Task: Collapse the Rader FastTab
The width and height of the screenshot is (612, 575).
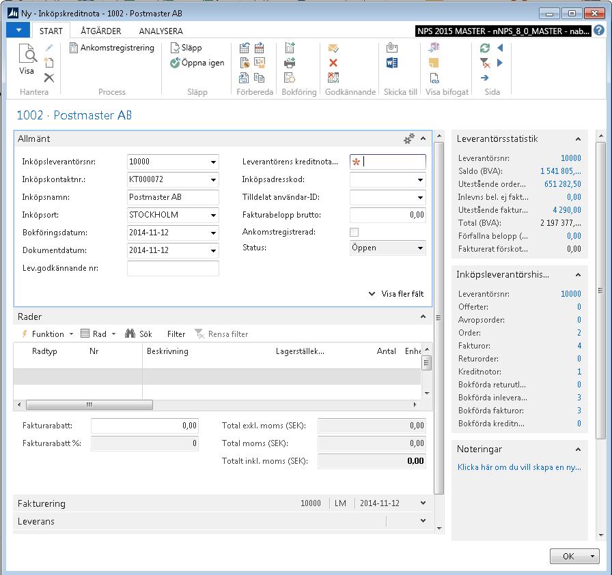Action: point(423,316)
